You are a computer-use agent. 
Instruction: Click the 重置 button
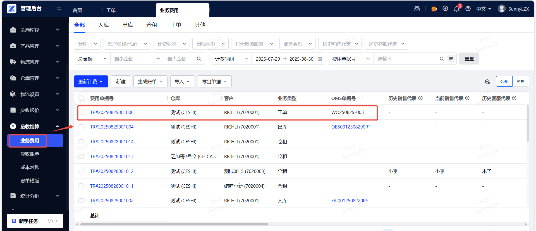point(469,59)
